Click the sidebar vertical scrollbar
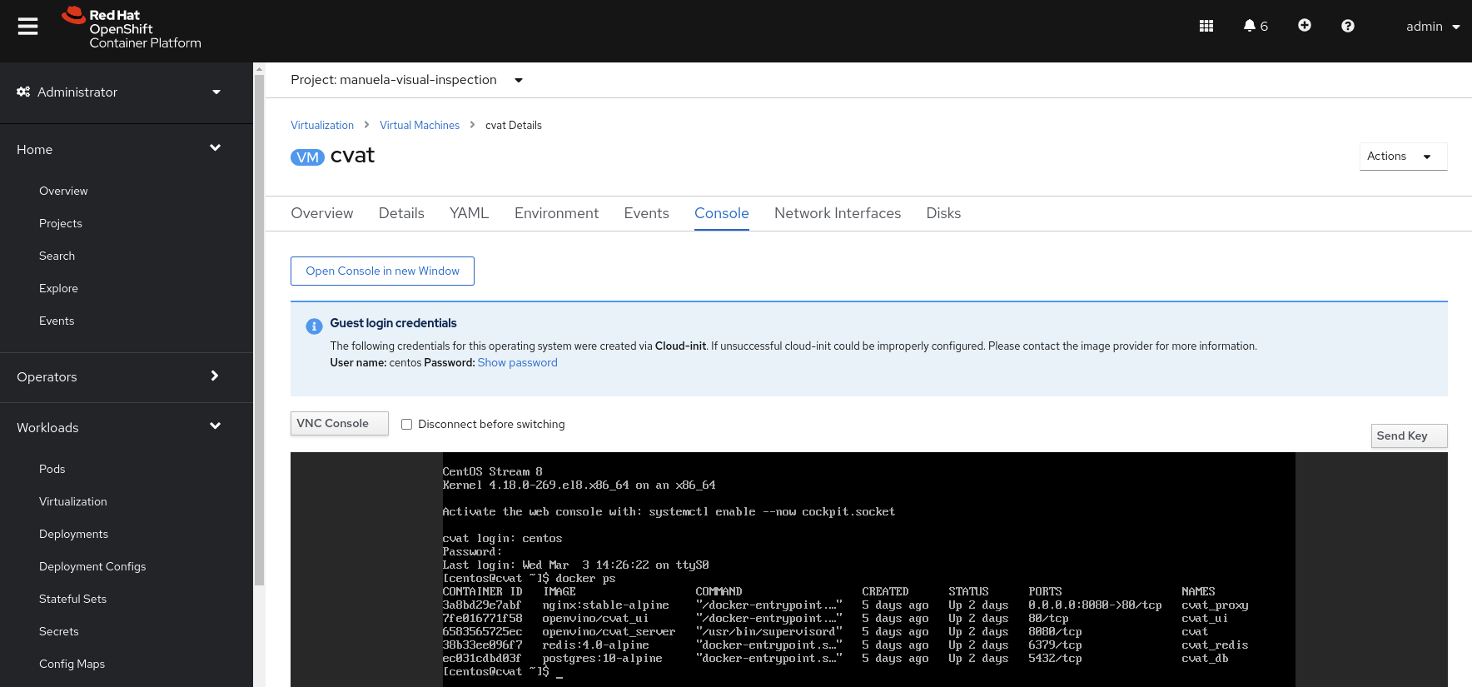The height and width of the screenshot is (687, 1472). [259, 329]
